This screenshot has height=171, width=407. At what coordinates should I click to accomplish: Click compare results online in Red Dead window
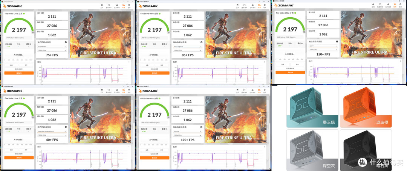19,154
